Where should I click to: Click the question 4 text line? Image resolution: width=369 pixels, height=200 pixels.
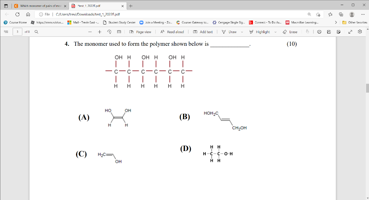click(x=158, y=44)
